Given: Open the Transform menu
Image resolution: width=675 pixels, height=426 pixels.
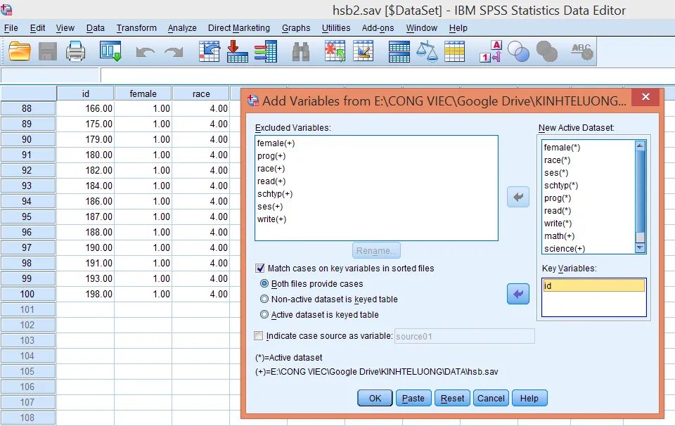Looking at the screenshot, I should [136, 28].
